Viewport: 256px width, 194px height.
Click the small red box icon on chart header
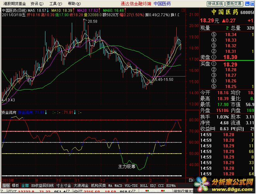pos(183,10)
